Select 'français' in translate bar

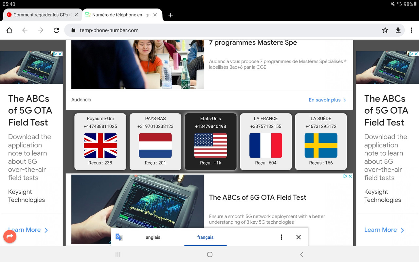(x=206, y=237)
